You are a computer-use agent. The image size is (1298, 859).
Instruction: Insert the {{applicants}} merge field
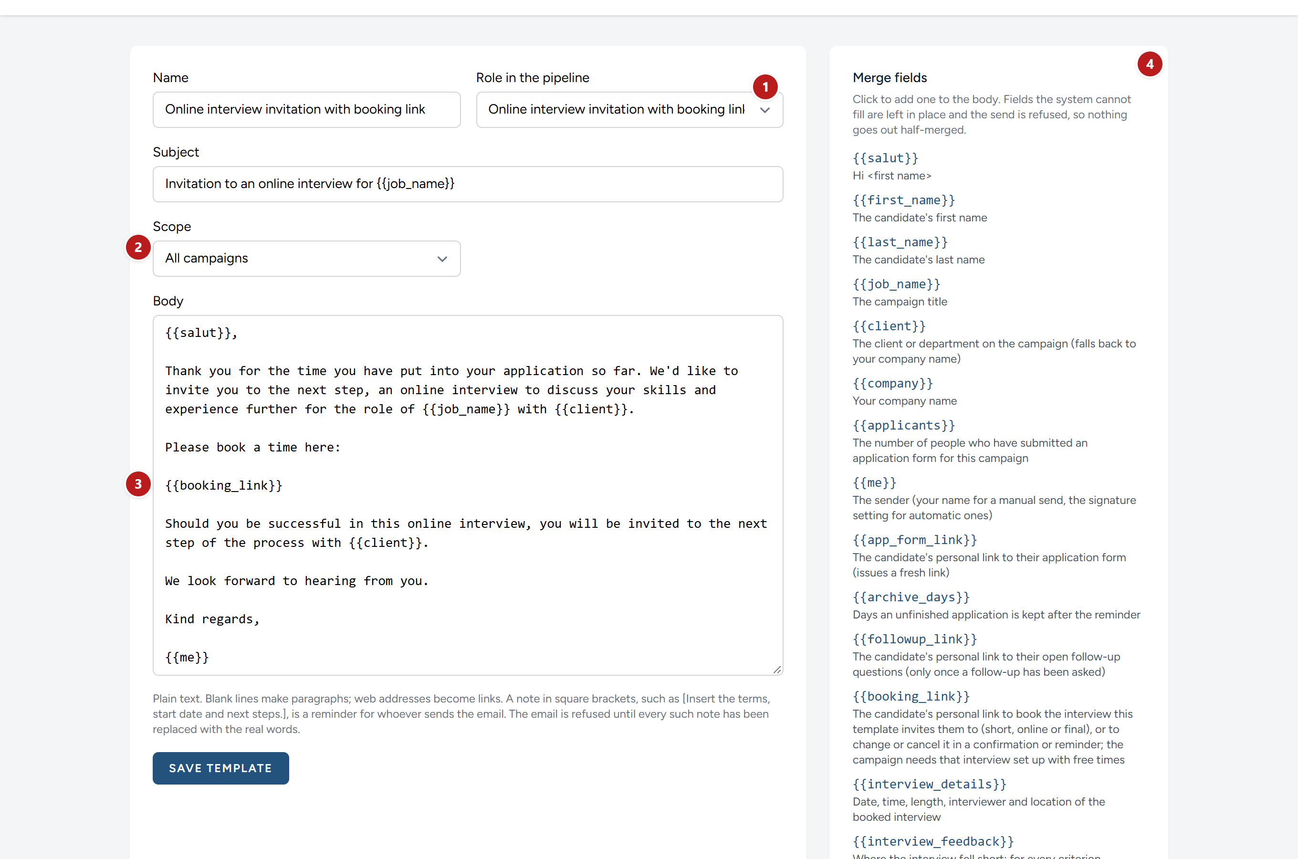point(904,426)
